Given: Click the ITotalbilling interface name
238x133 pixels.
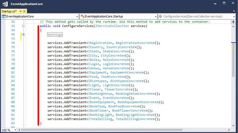Looking at the screenshot, I should 100,119.
